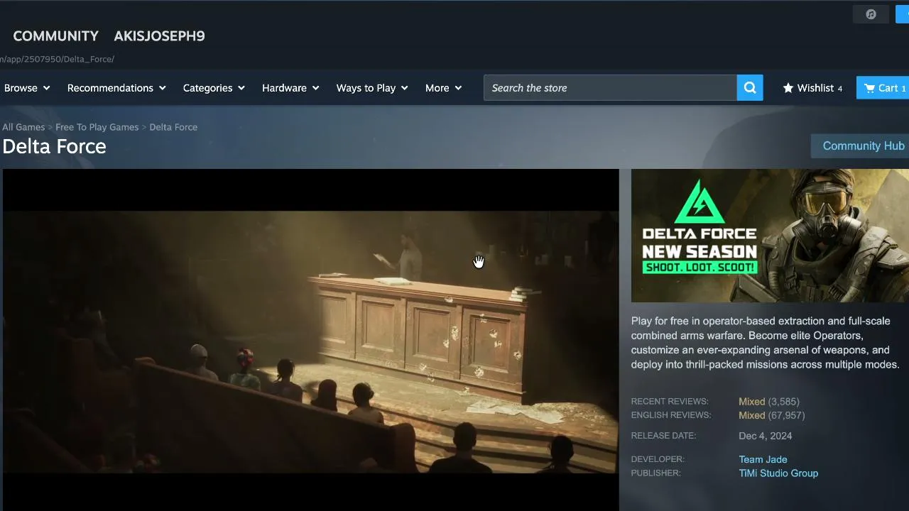
Task: Click the Delta Force breadcrumb link
Action: pyautogui.click(x=173, y=127)
